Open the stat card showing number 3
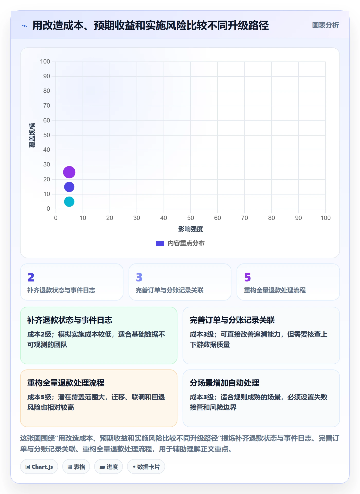The height and width of the screenshot is (494, 360). (x=180, y=282)
